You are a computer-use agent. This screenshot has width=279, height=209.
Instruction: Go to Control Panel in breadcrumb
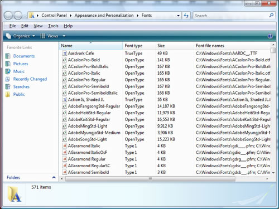tap(54, 16)
